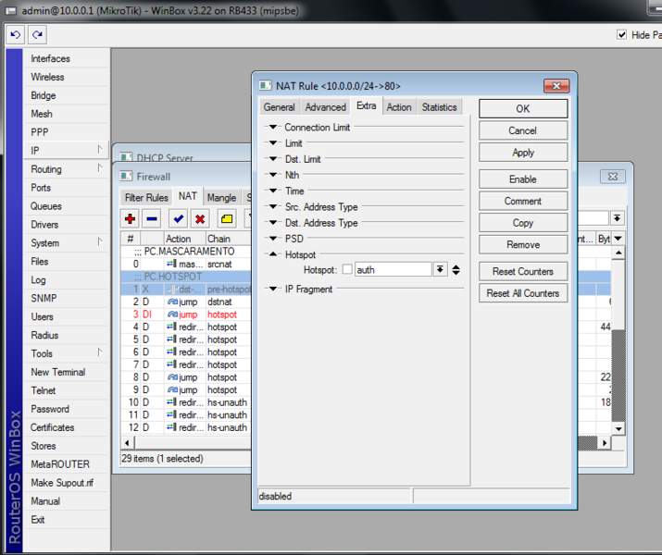Image resolution: width=662 pixels, height=555 pixels.
Task: Open the Tools submenu in sidebar
Action: pyautogui.click(x=67, y=353)
